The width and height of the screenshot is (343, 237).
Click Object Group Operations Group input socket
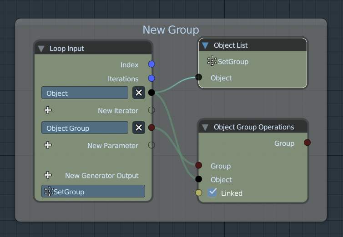point(198,165)
